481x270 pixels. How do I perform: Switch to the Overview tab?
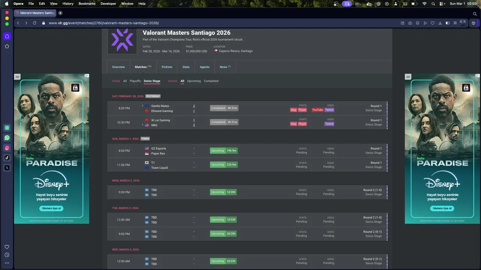coord(118,67)
